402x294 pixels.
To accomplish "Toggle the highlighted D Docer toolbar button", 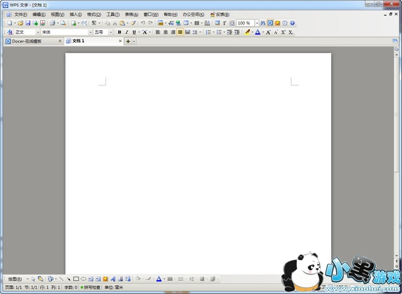I will (270, 23).
